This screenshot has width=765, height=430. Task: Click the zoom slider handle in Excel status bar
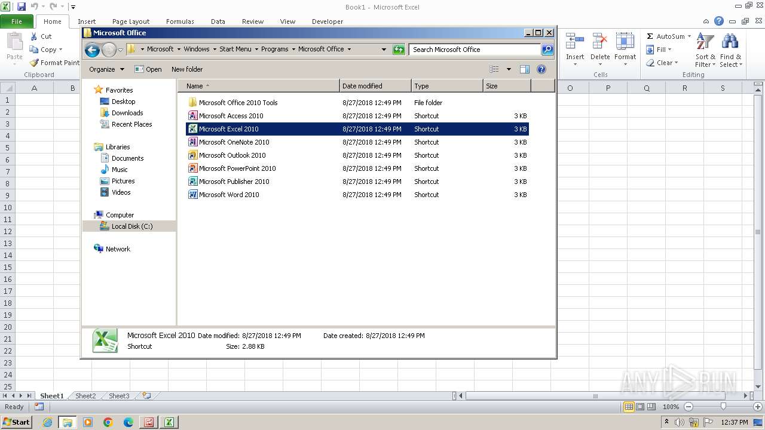coord(723,407)
